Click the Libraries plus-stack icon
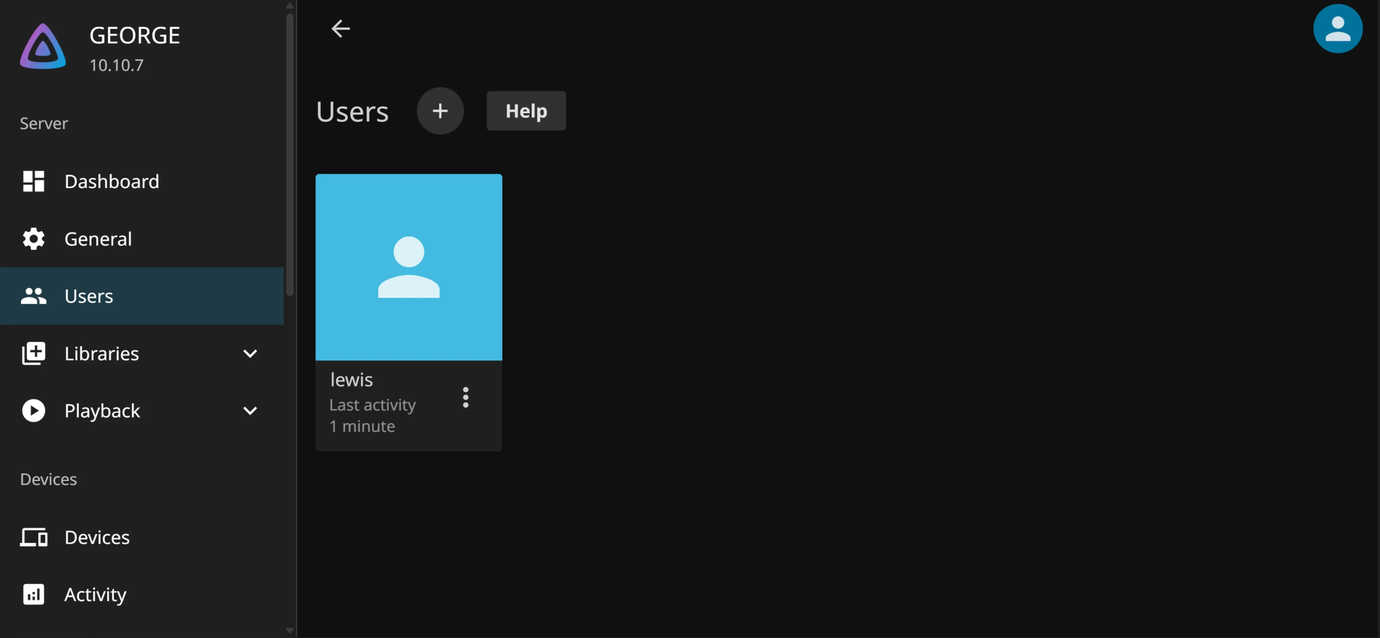This screenshot has height=638, width=1380. coord(34,354)
